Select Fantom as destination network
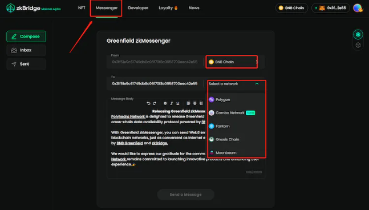 coord(236,126)
